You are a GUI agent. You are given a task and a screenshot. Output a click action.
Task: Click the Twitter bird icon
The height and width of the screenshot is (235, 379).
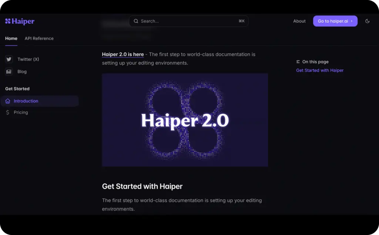[x=9, y=59]
